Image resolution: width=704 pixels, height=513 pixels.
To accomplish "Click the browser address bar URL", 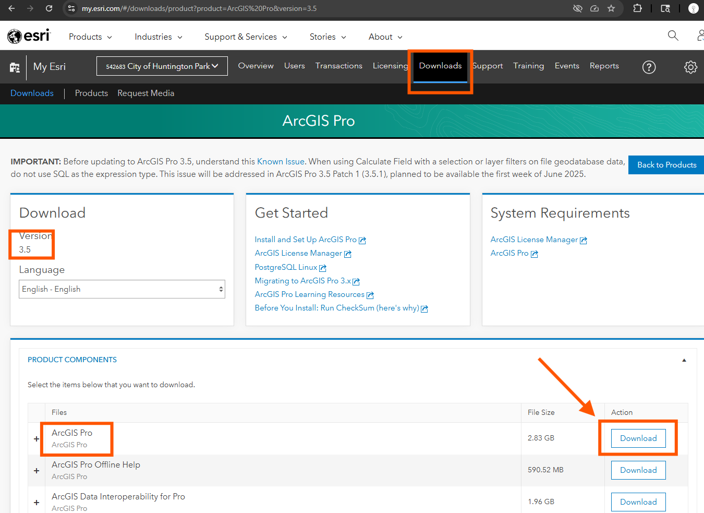I will click(x=199, y=8).
